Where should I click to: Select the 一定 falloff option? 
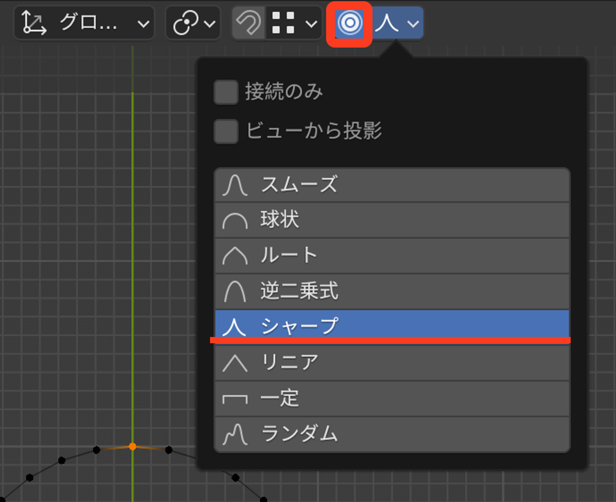click(x=392, y=399)
